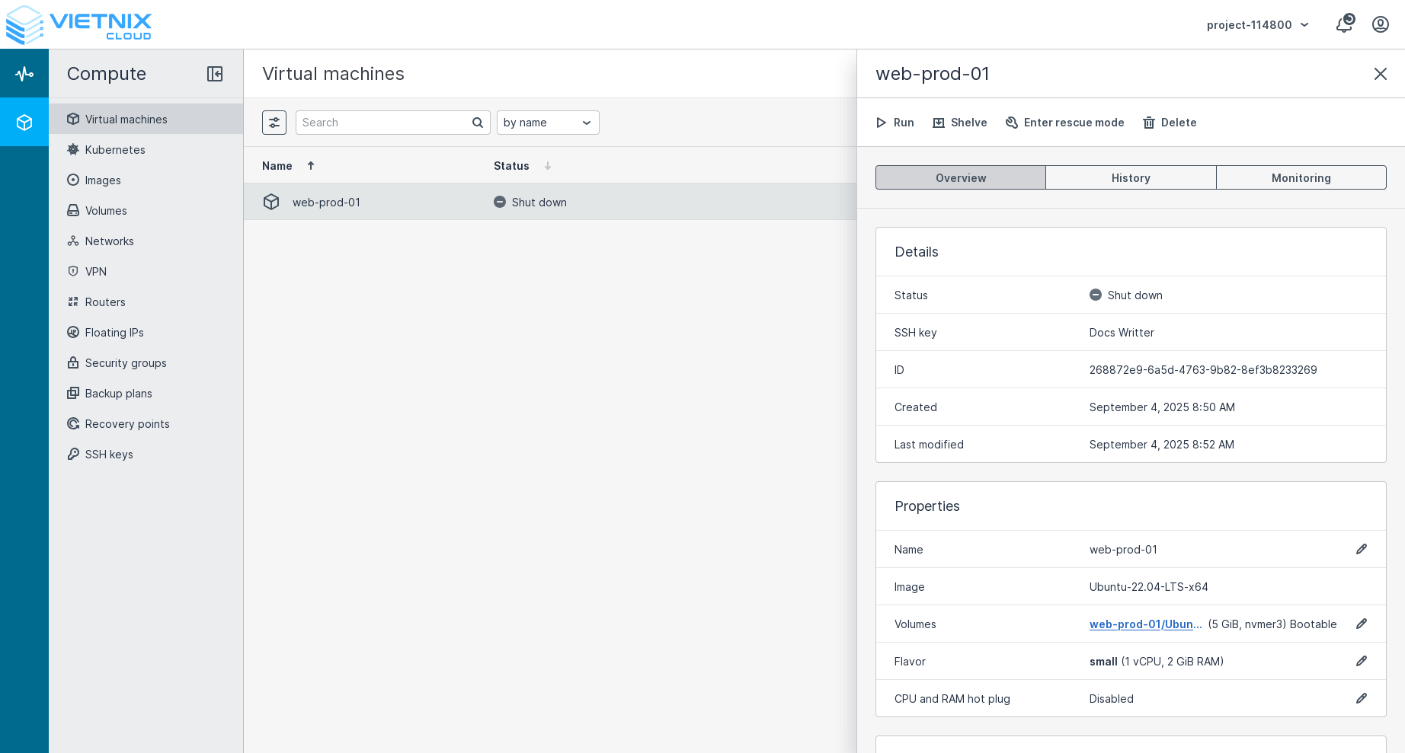The image size is (1405, 753).
Task: Open the user account profile icon
Action: (1380, 24)
